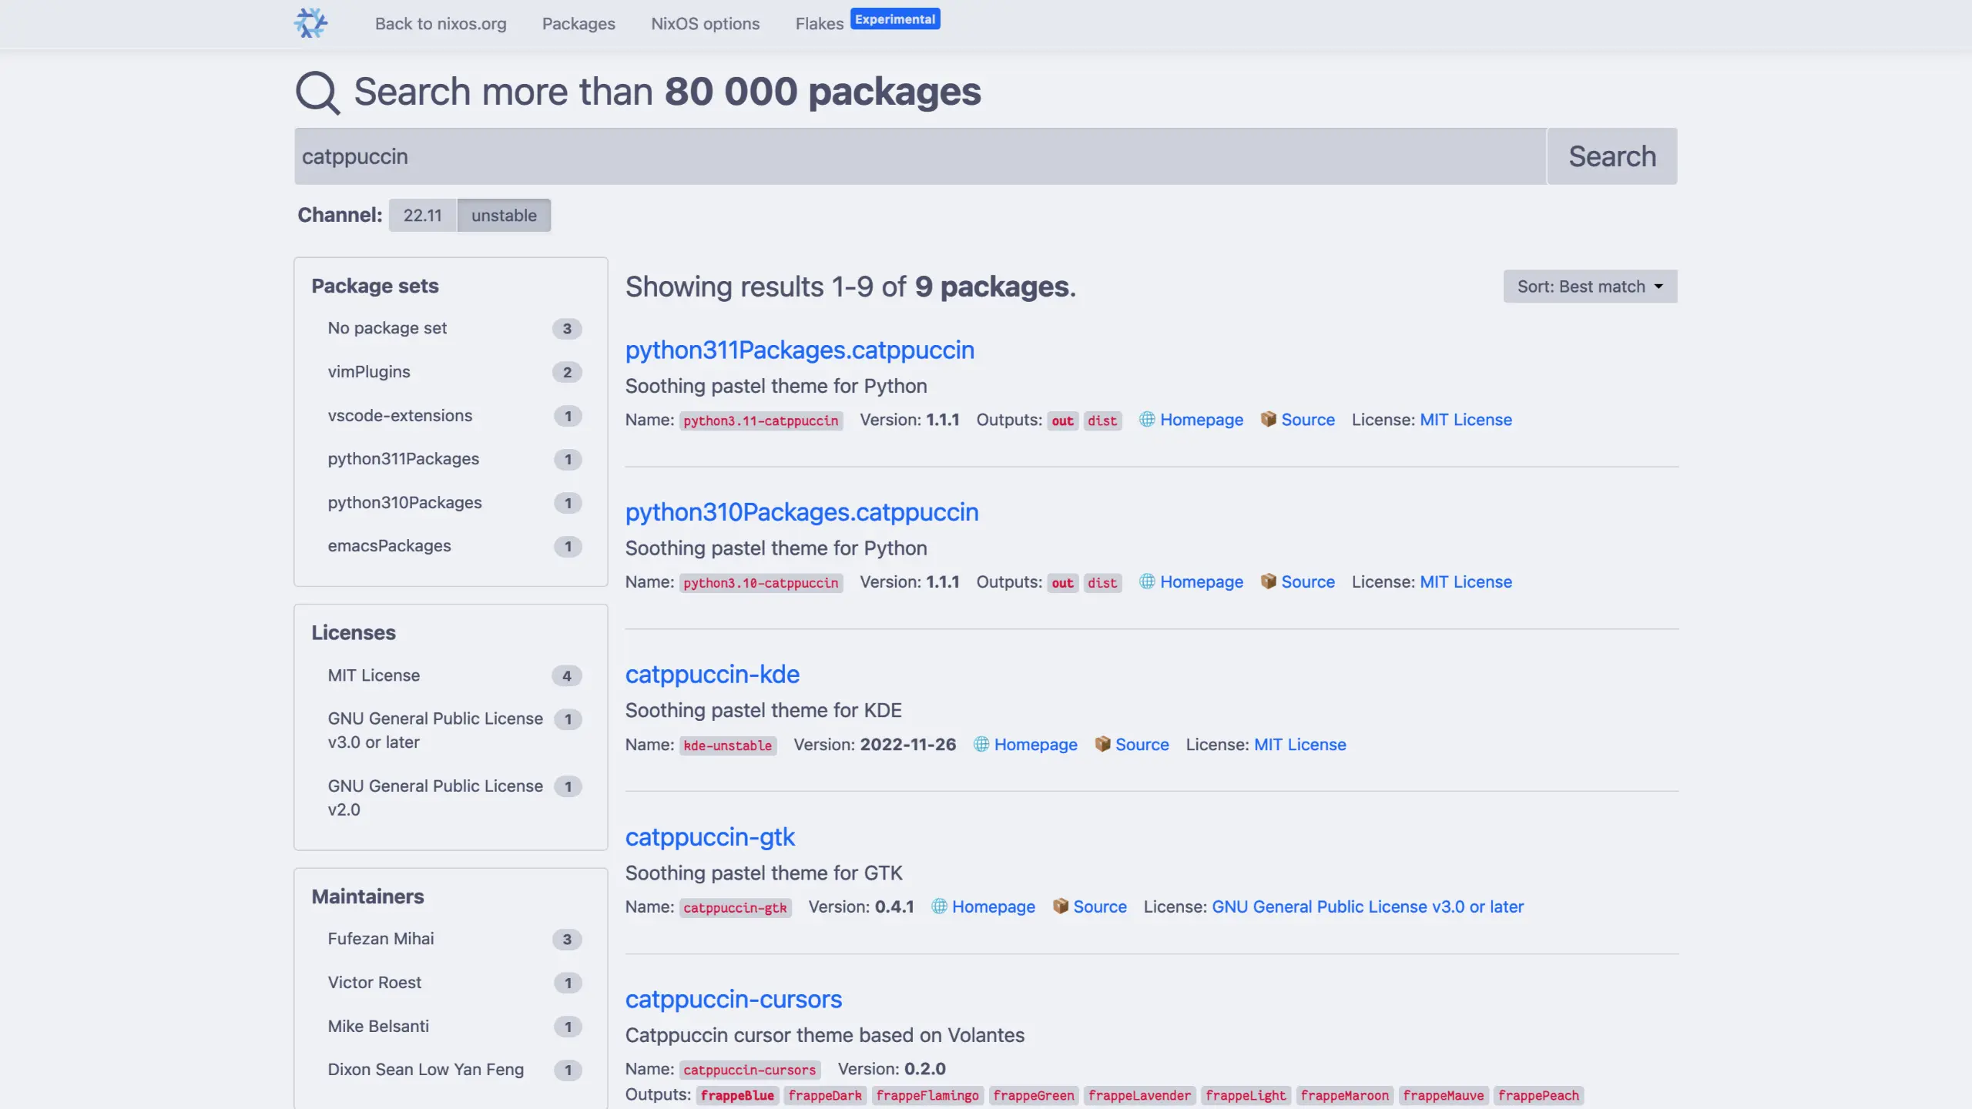
Task: Click package box icon for python311Packages.catppuccin source
Action: click(x=1268, y=419)
